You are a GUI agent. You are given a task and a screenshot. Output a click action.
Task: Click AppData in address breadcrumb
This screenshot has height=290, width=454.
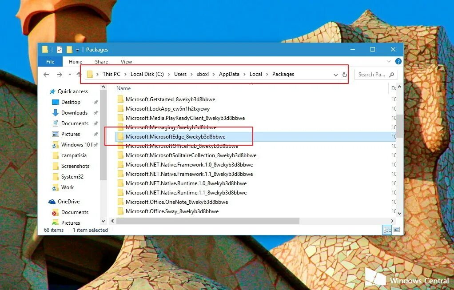(229, 74)
